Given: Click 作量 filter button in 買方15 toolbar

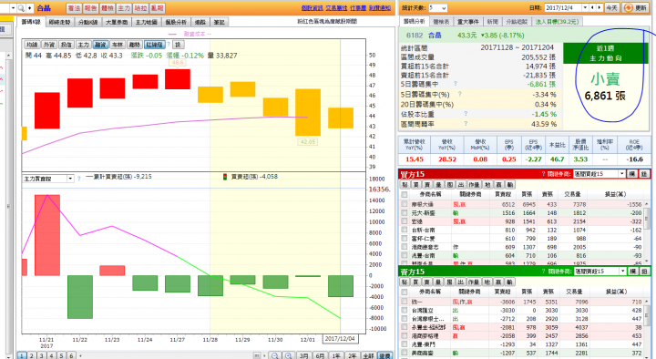Looking at the screenshot, I should (474, 185).
